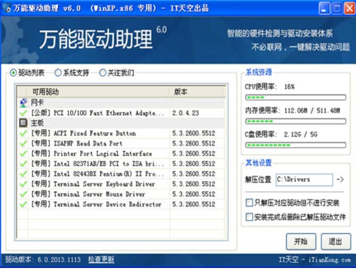The height and width of the screenshot is (269, 356).
Task: Select the Intel 82443BX Pentium(R) II row text
Action: [x=97, y=174]
